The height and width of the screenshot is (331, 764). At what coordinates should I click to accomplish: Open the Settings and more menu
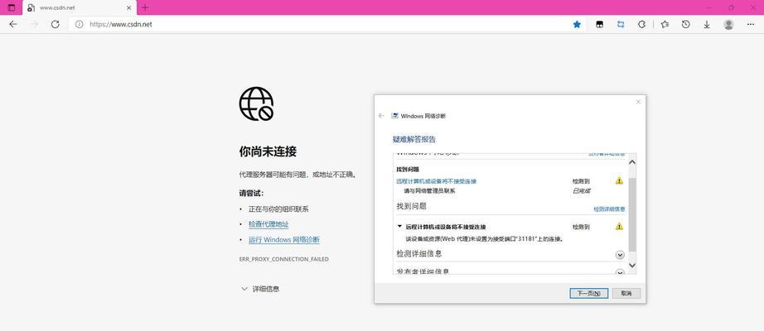(x=751, y=24)
